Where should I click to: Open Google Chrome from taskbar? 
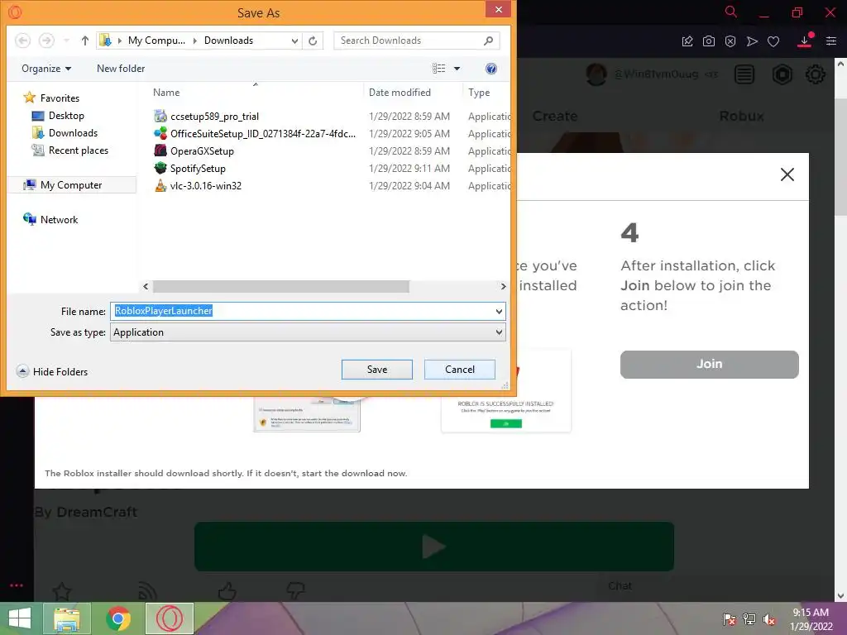click(118, 618)
